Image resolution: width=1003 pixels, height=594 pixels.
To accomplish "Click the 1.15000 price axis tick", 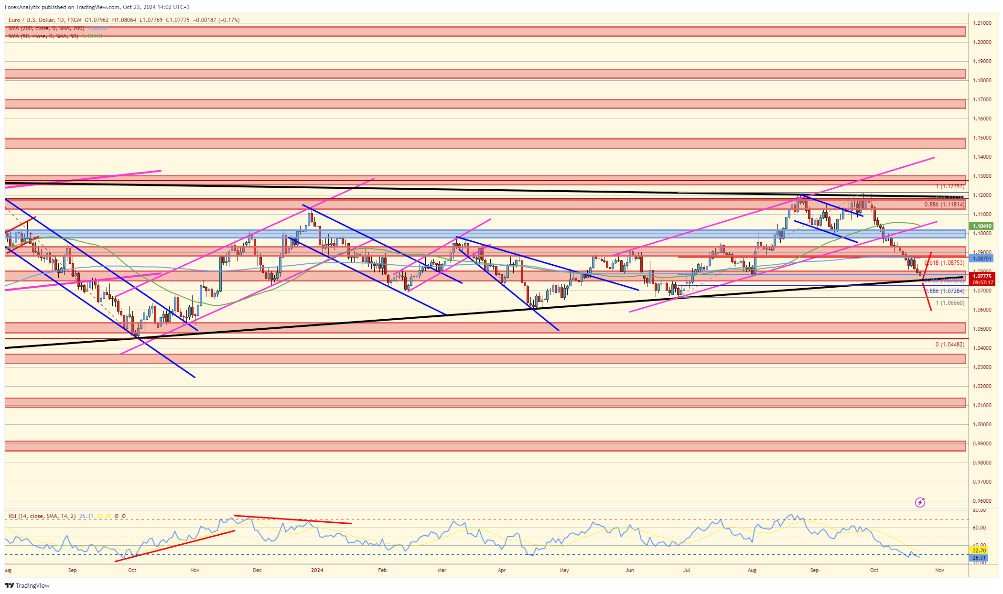I will coord(982,138).
